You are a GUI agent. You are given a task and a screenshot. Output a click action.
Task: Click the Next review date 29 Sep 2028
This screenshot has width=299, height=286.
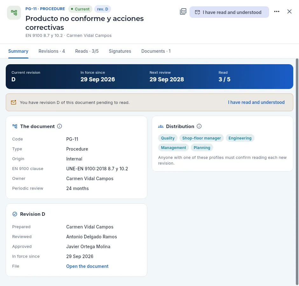pyautogui.click(x=167, y=79)
